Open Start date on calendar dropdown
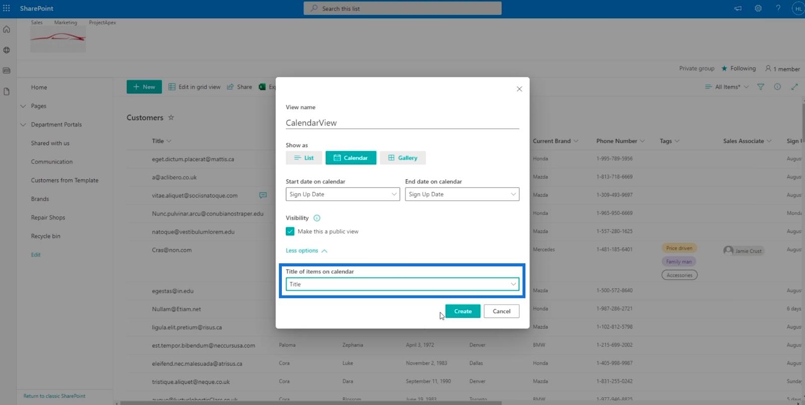 coord(343,194)
